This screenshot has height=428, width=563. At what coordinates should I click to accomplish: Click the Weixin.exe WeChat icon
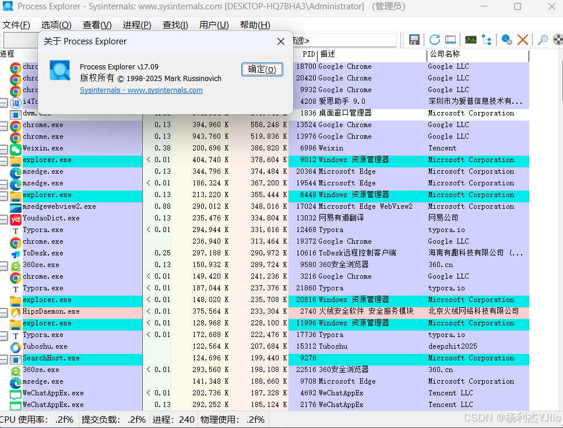click(x=15, y=149)
